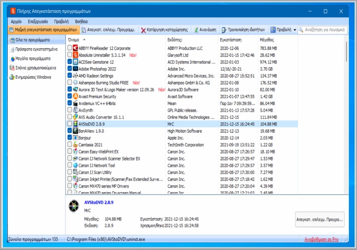357x250 pixels.
Task: Click the program search input field
Action: pos(322,30)
